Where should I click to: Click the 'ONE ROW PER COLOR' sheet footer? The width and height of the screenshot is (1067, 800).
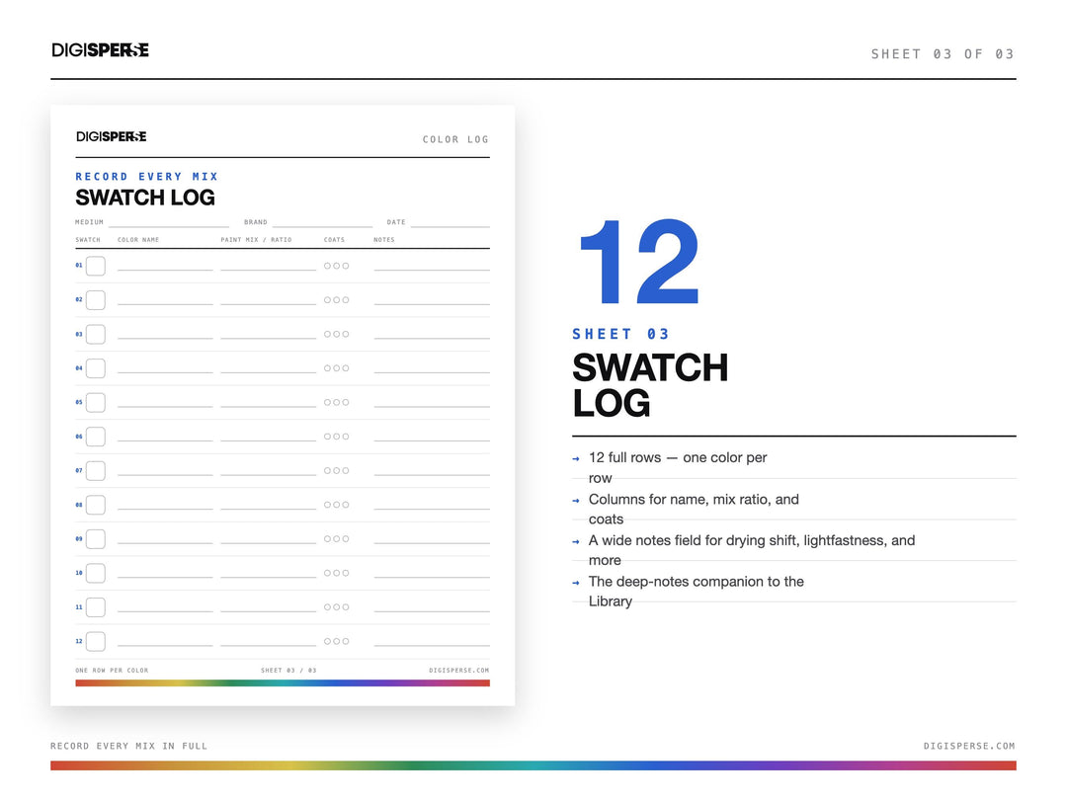112,671
